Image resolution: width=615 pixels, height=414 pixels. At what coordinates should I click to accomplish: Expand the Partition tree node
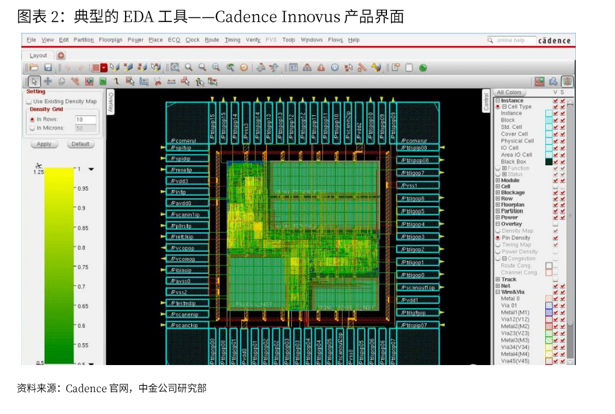[x=498, y=211]
